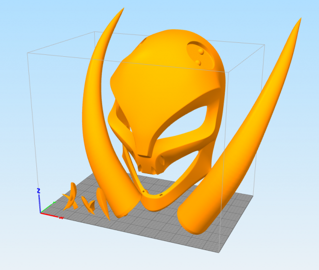
Task: Select the leftmost small part on bed
Action: (x=71, y=197)
